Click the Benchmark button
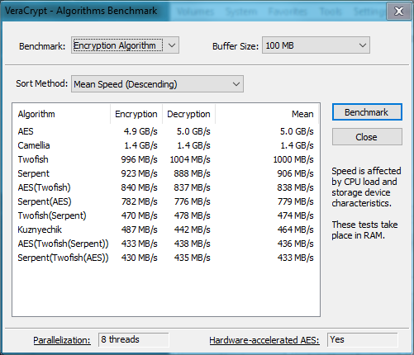414x355 pixels. click(x=367, y=112)
